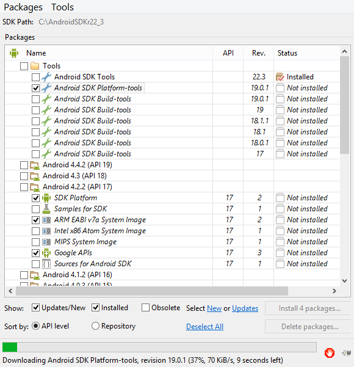
Task: Click the Android 4.2.2 (API 17) folder icon
Action: [x=35, y=187]
